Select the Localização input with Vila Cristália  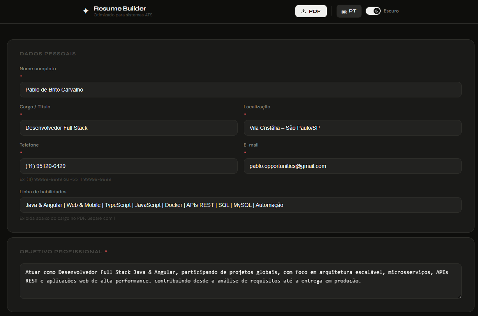(x=352, y=128)
